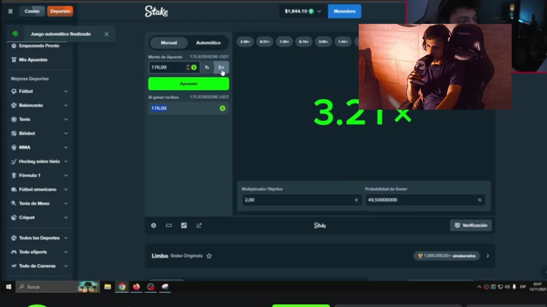Open the 1.000.000,00+ ainokaradas winner badge
Screen dimensions: 547x307
click(x=447, y=256)
